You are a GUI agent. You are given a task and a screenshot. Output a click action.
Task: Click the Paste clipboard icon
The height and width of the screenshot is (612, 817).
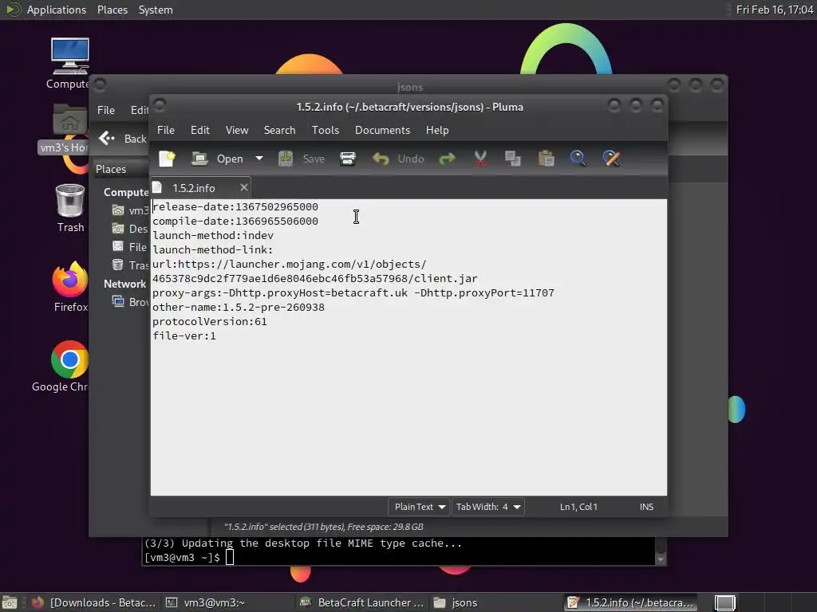point(546,159)
